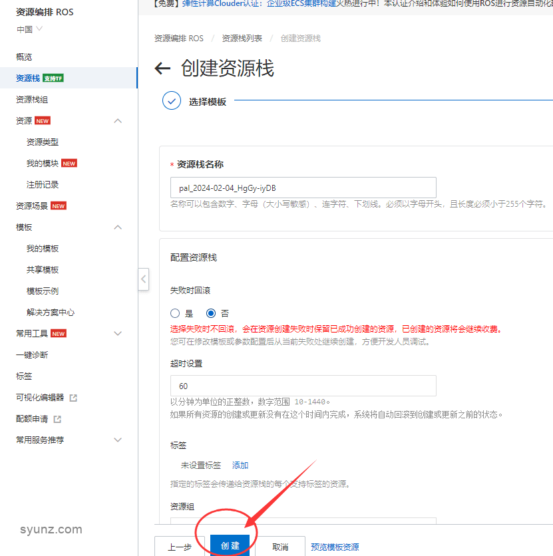
Task: Expand the 常用服务推荐 section chevron
Action: (118, 440)
